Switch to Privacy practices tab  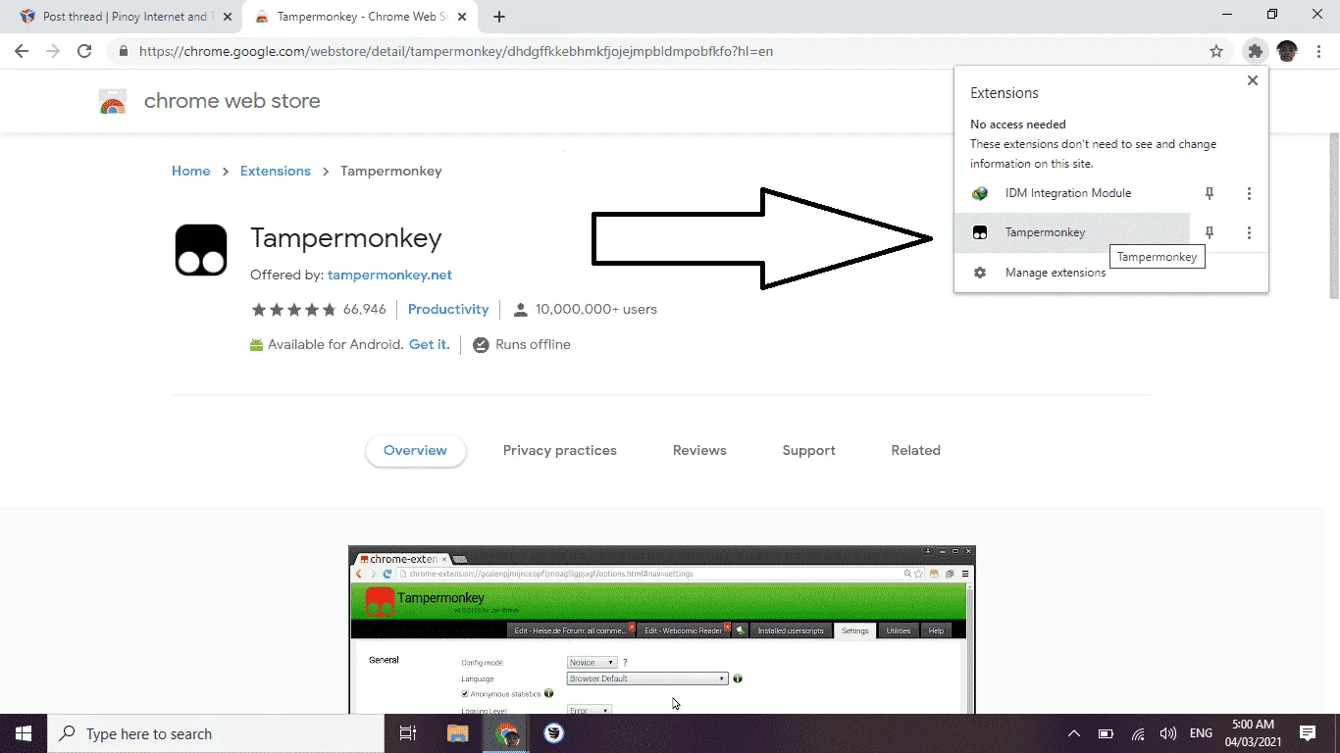(560, 451)
